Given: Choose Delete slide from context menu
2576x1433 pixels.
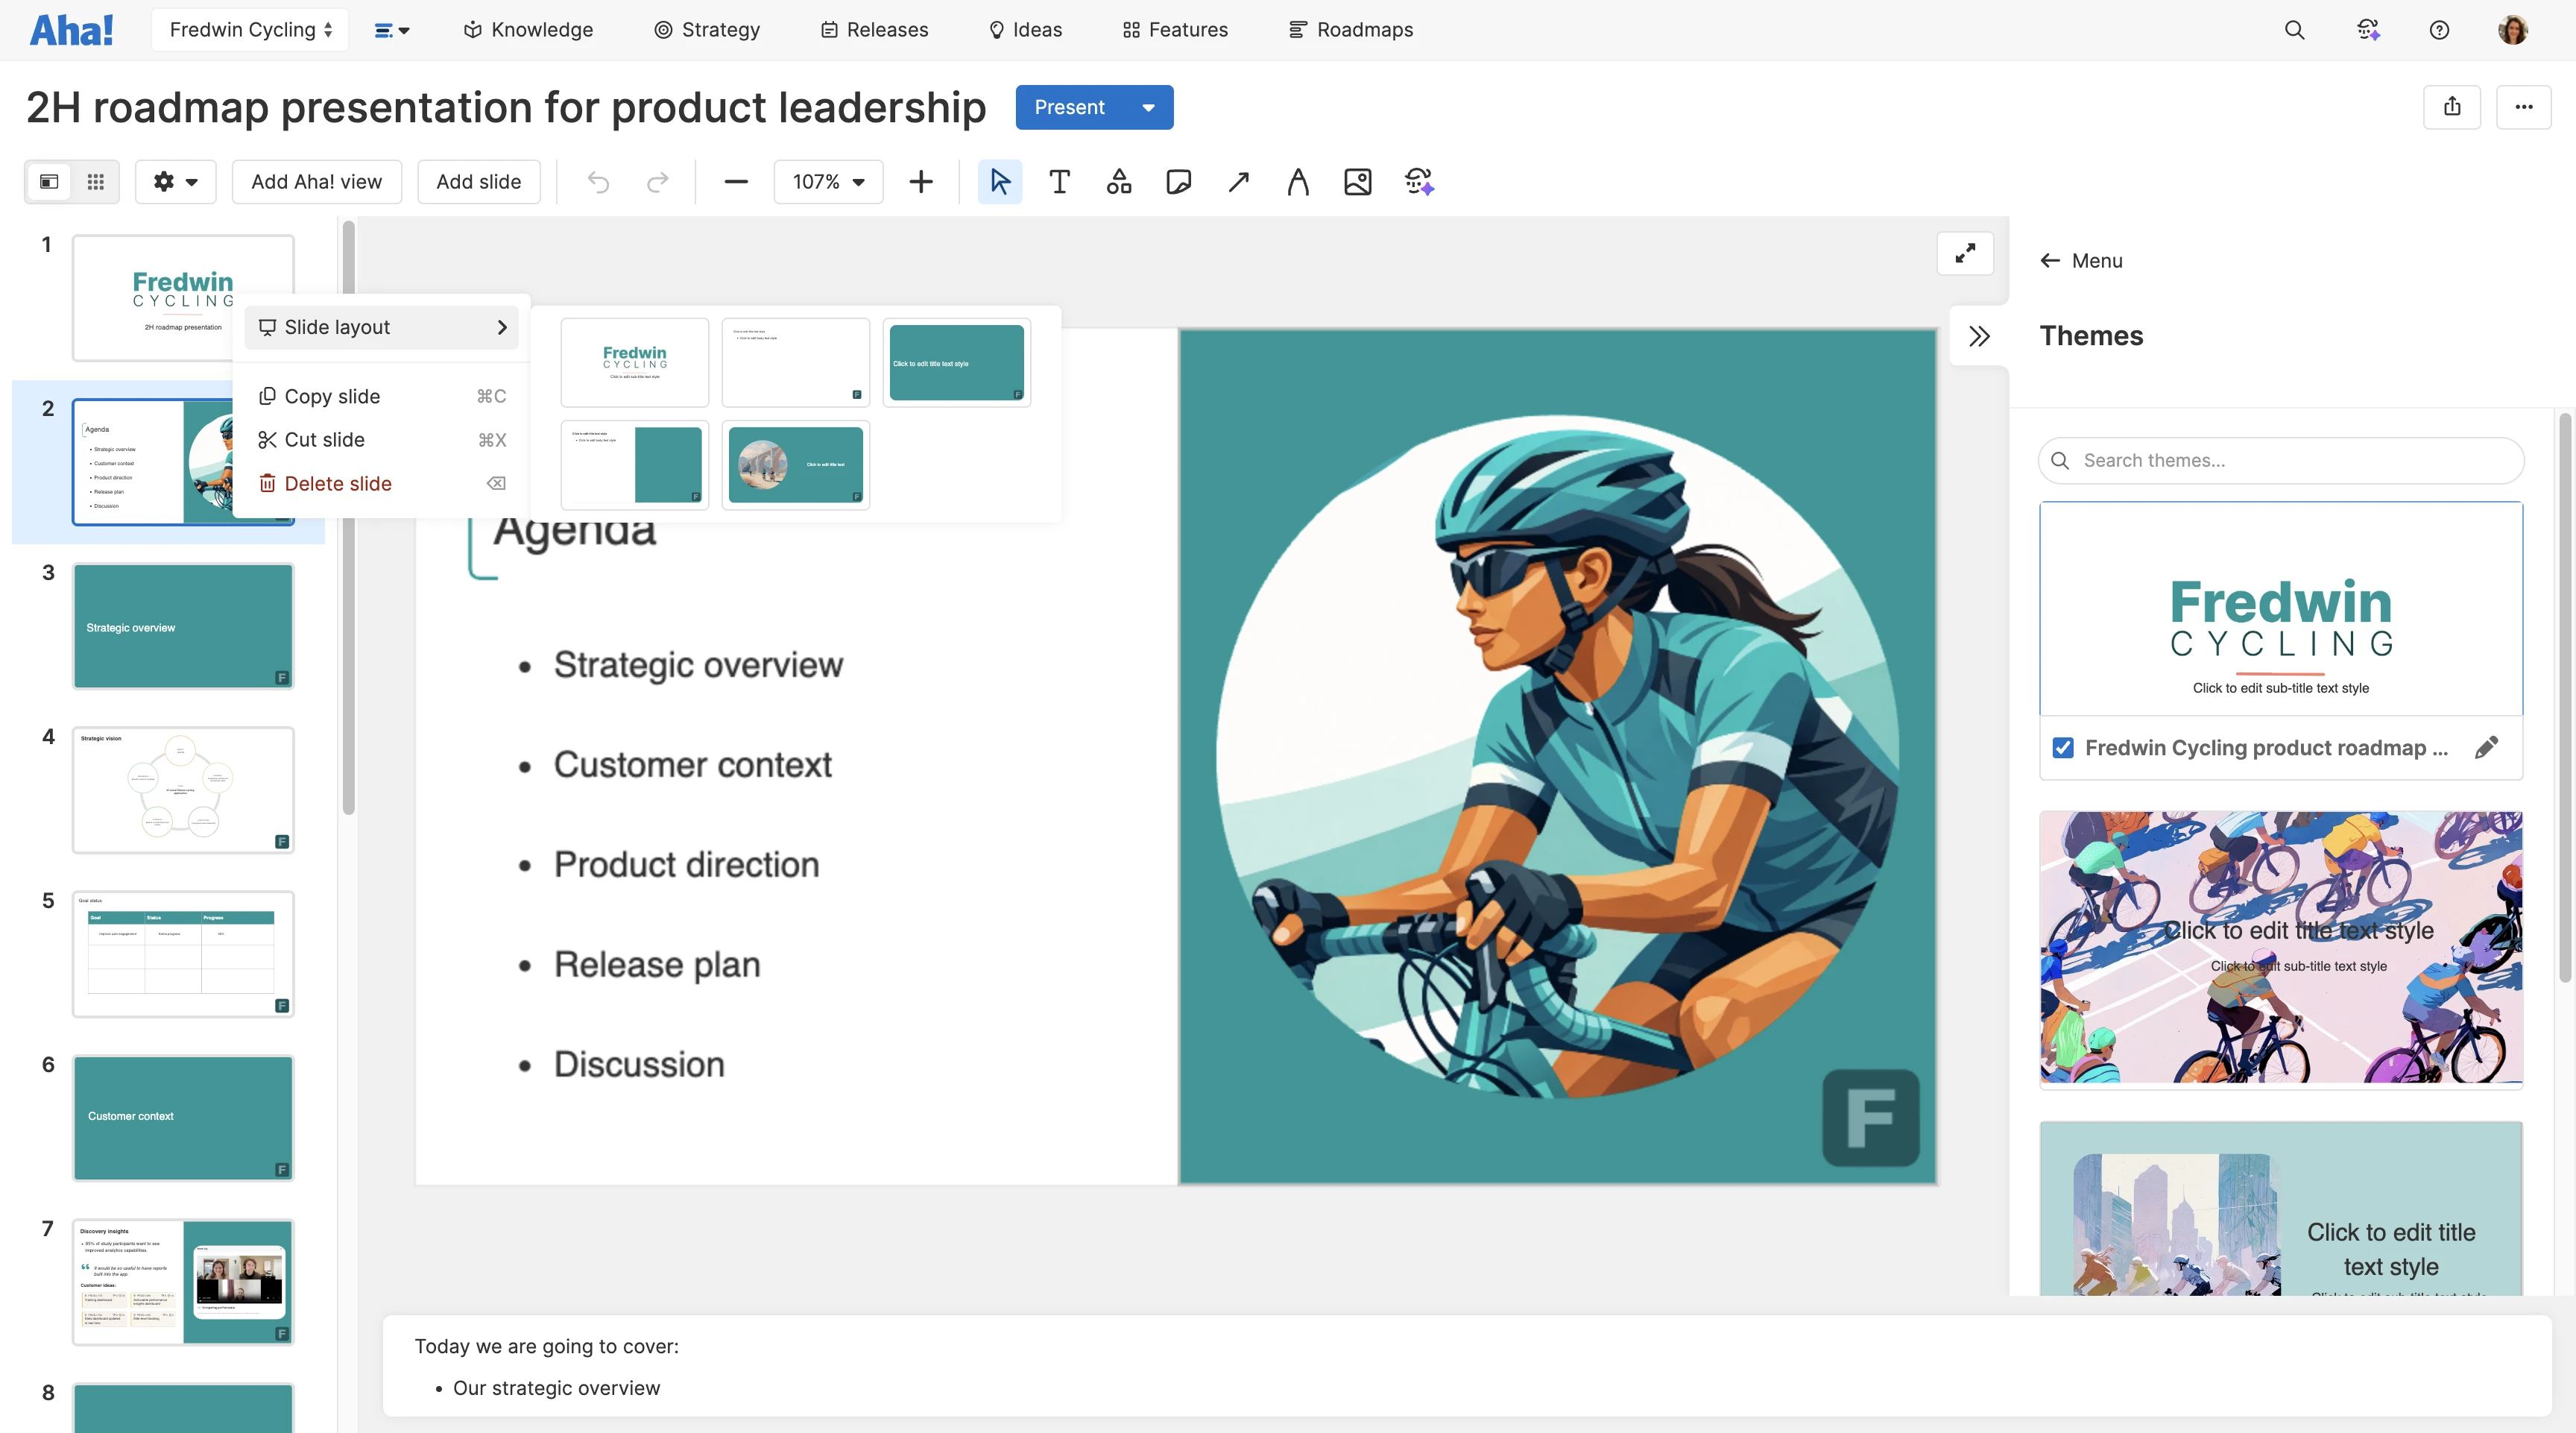Looking at the screenshot, I should point(338,484).
